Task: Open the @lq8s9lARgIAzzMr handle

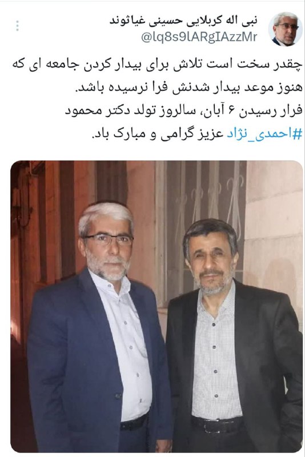Action: 199,37
